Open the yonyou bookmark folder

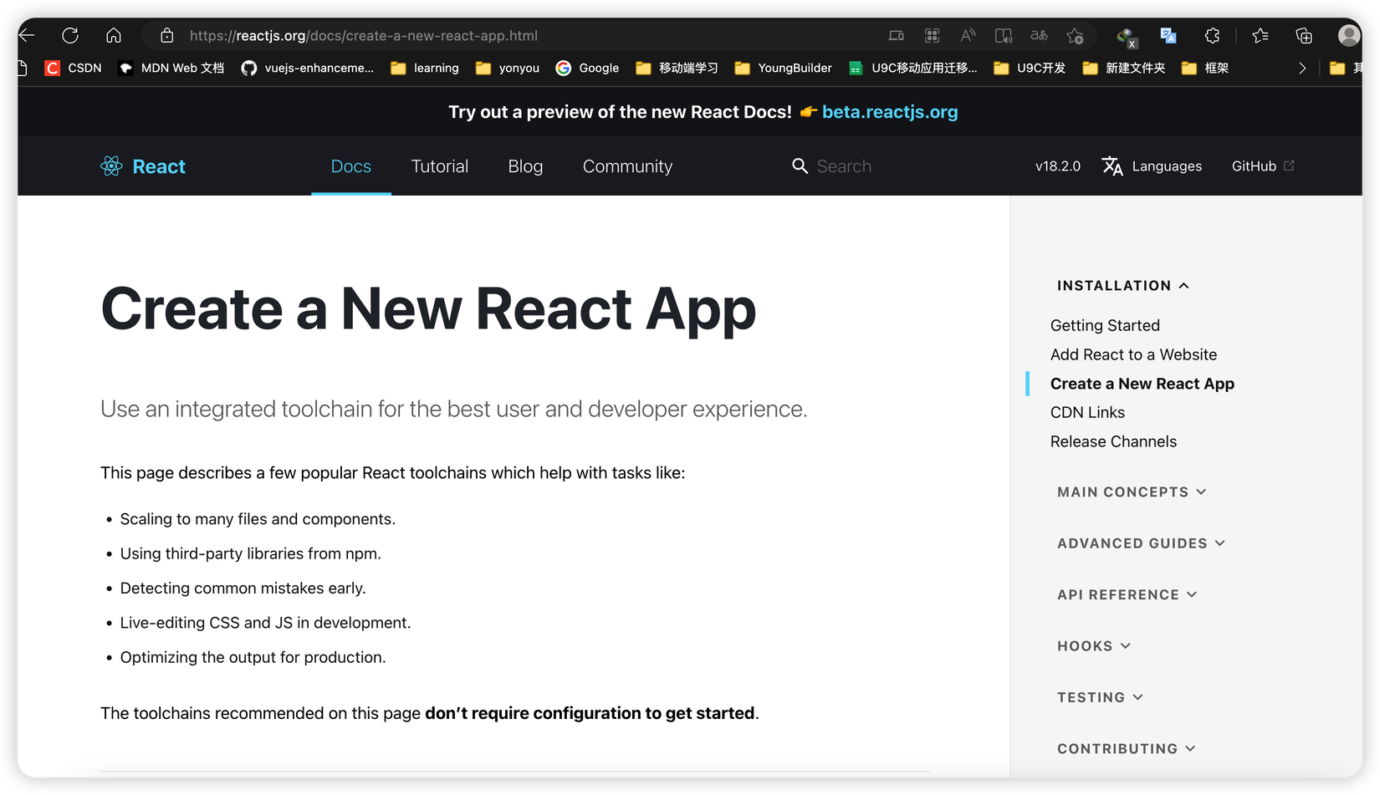[x=508, y=68]
